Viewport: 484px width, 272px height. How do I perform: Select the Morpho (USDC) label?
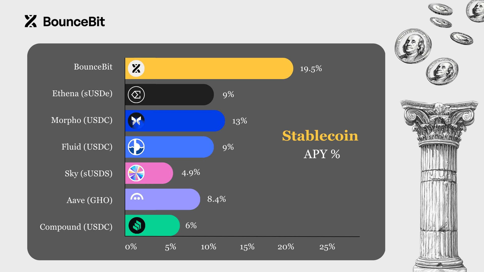[82, 120]
